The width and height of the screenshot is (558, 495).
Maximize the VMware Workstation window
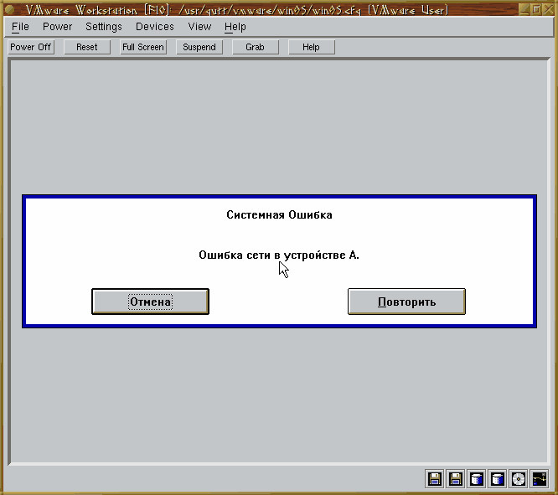tap(537, 9)
